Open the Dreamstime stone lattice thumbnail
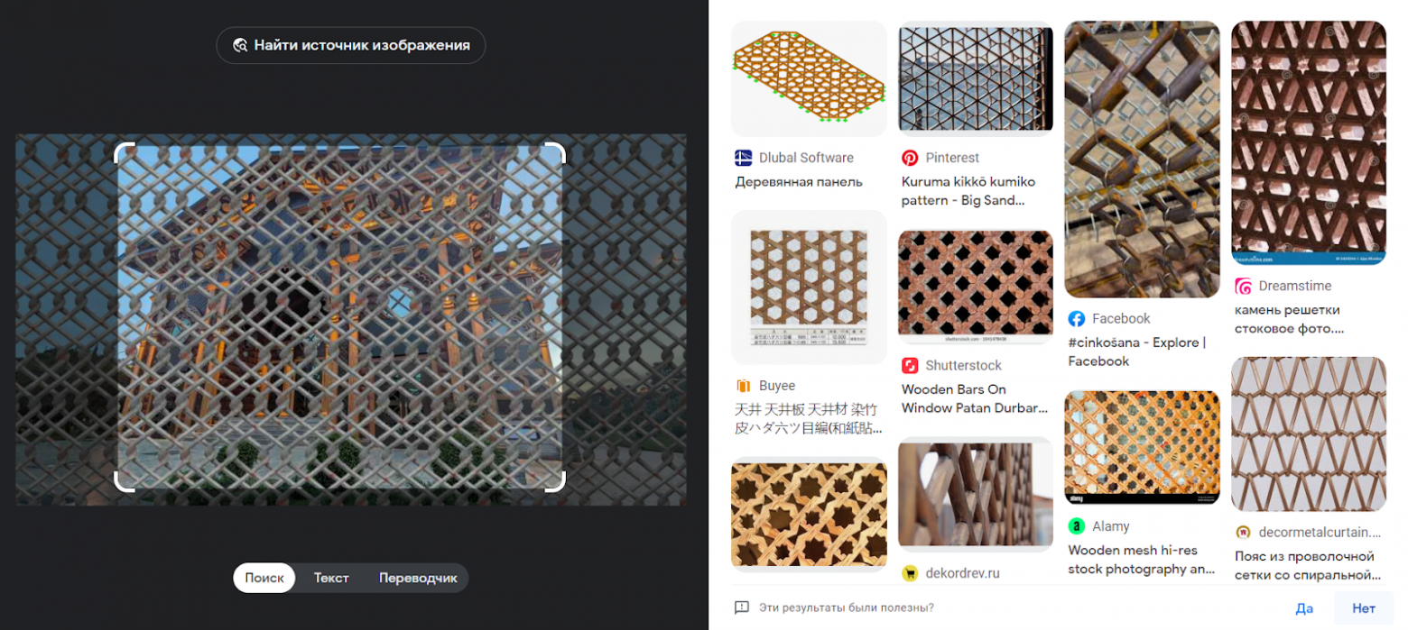Image resolution: width=1408 pixels, height=630 pixels. click(1309, 143)
